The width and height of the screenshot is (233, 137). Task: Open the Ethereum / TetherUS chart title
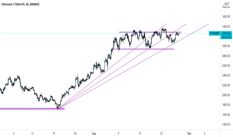pyautogui.click(x=20, y=4)
